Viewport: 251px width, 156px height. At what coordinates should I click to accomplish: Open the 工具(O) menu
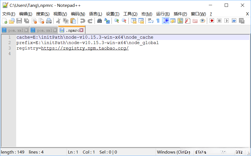click(130, 14)
